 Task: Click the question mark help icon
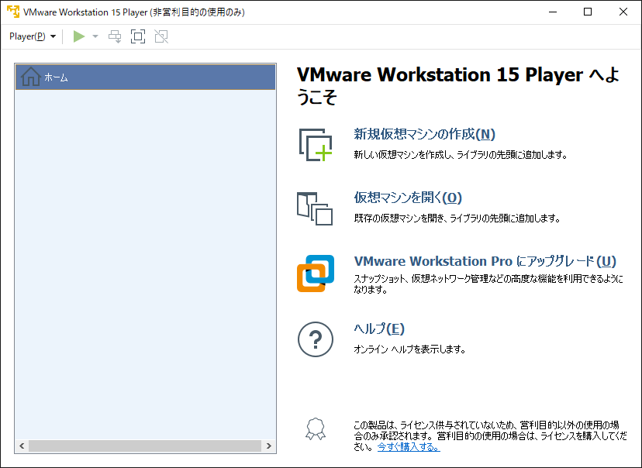tap(315, 339)
